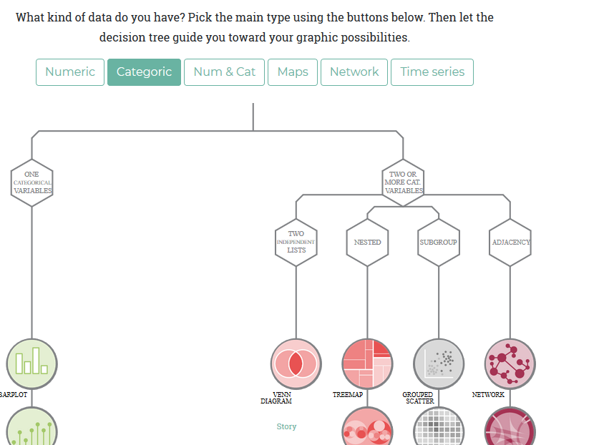Viewport: 604px width, 445px height.
Task: Open the Venn diagram chart icon
Action: click(296, 363)
